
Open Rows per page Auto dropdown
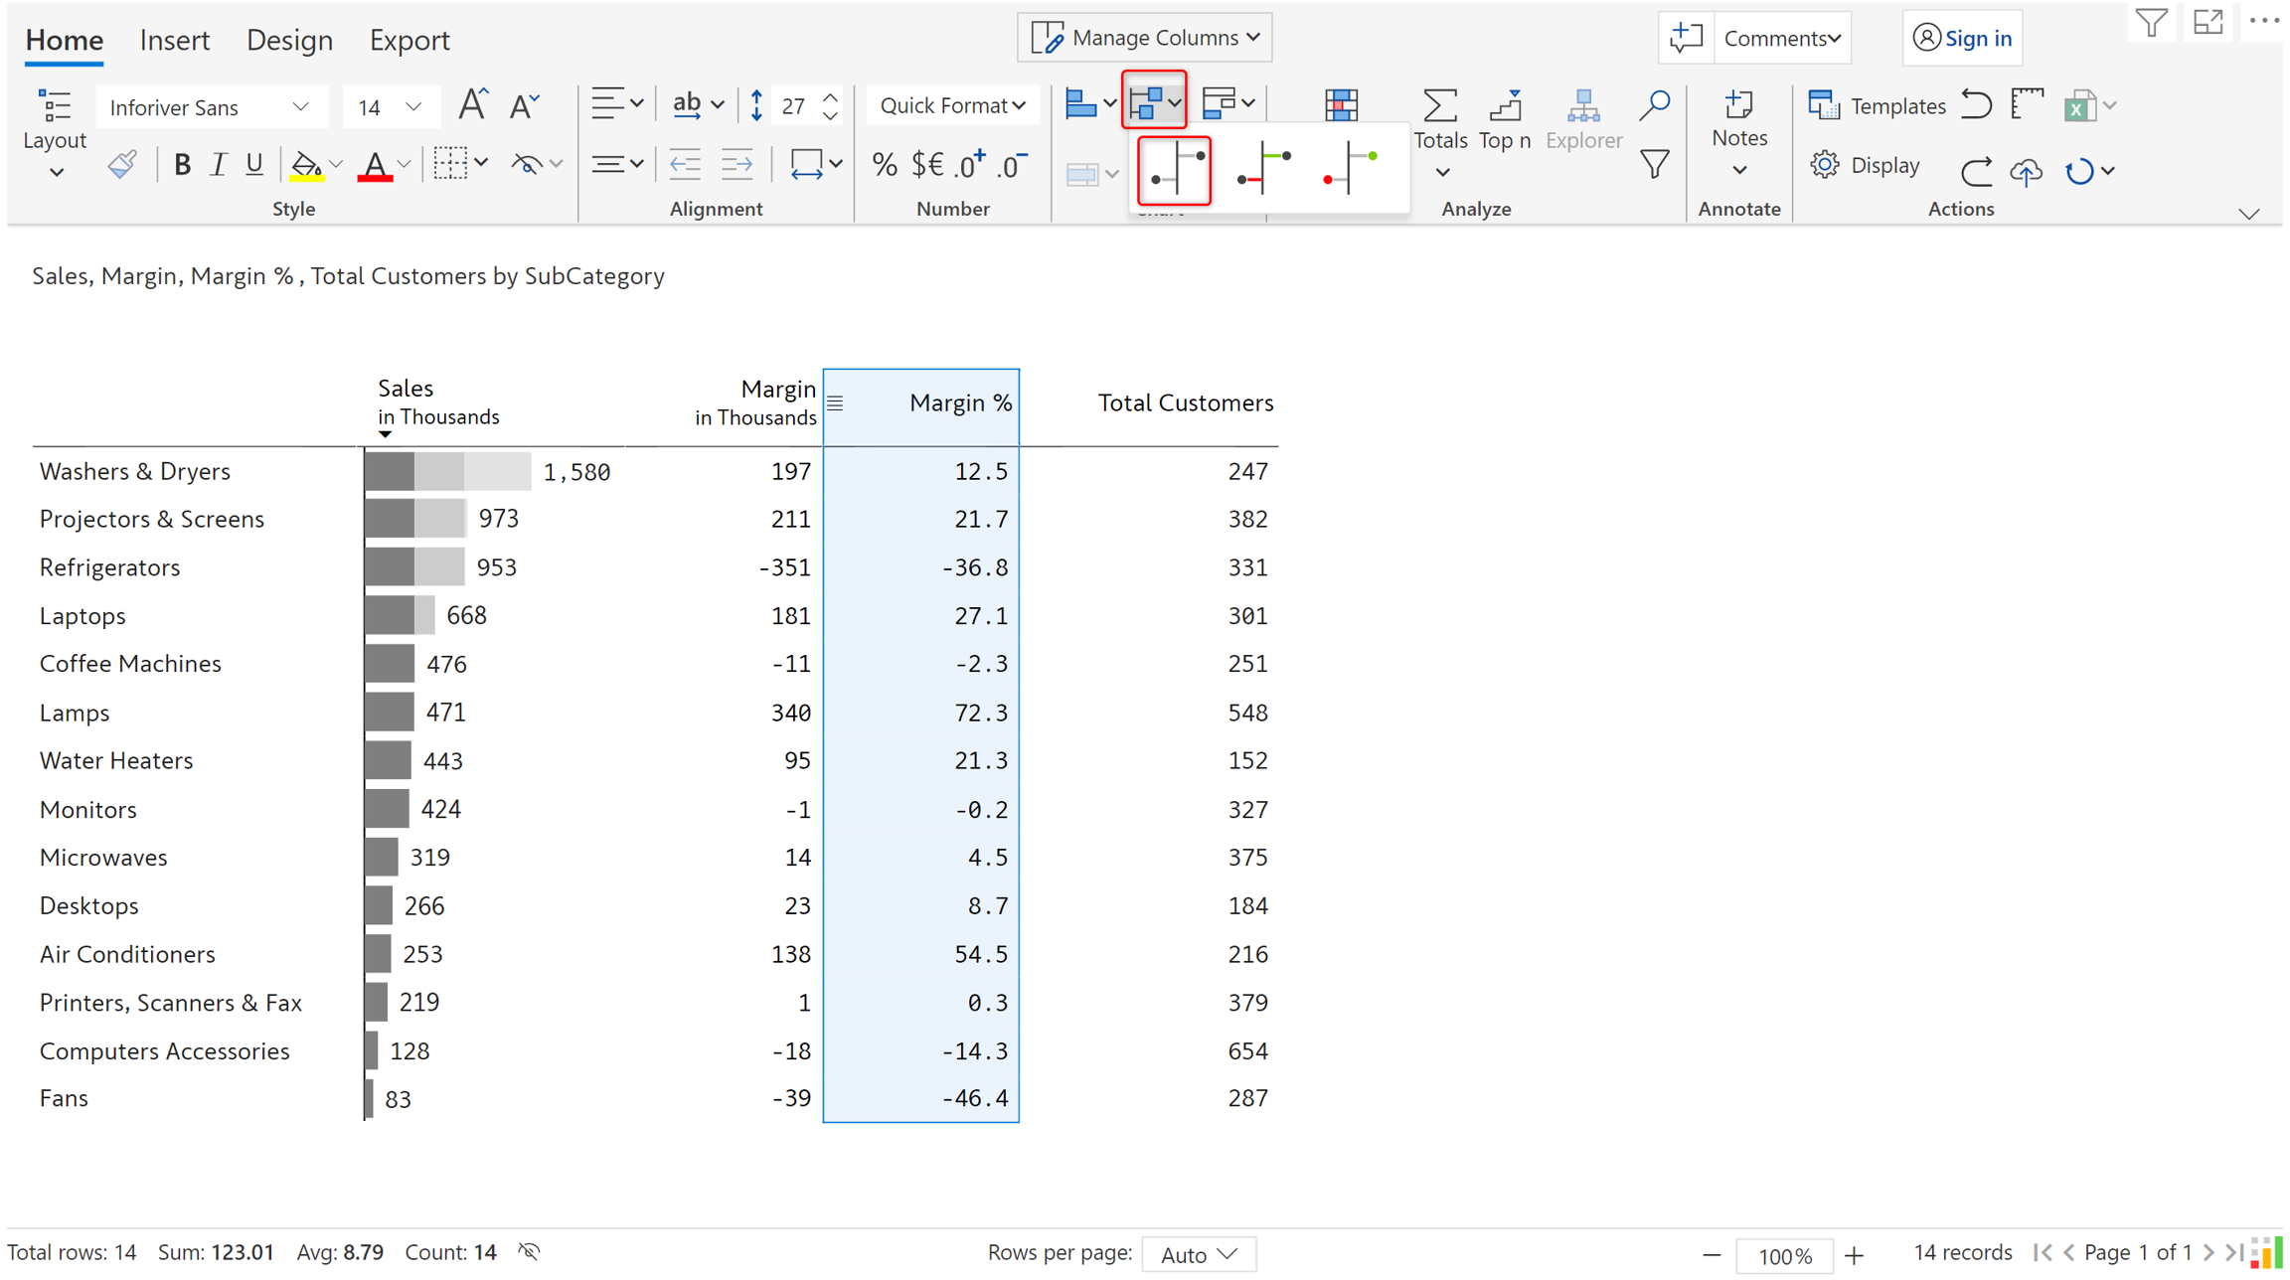click(x=1199, y=1254)
